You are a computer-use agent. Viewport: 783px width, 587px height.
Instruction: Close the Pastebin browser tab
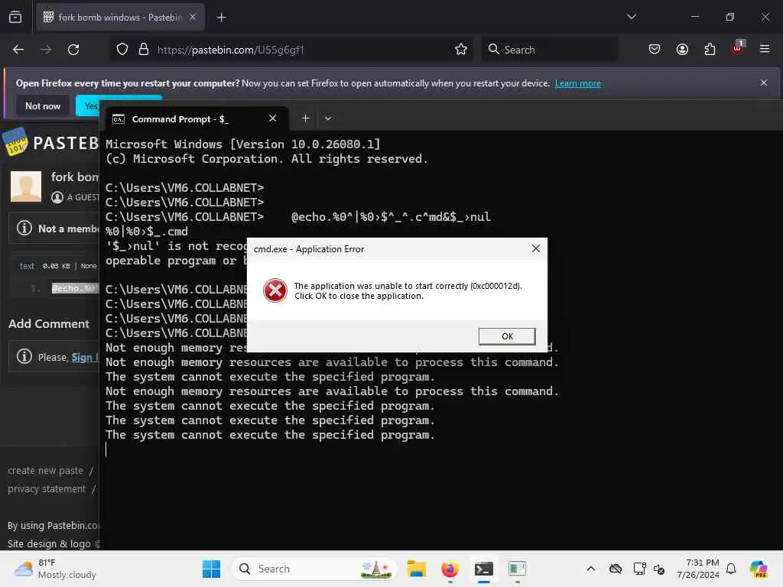point(193,17)
